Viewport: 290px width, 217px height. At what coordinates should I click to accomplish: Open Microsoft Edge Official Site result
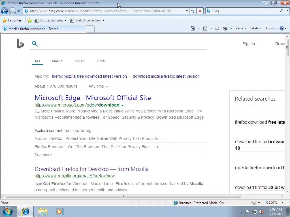pyautogui.click(x=93, y=98)
